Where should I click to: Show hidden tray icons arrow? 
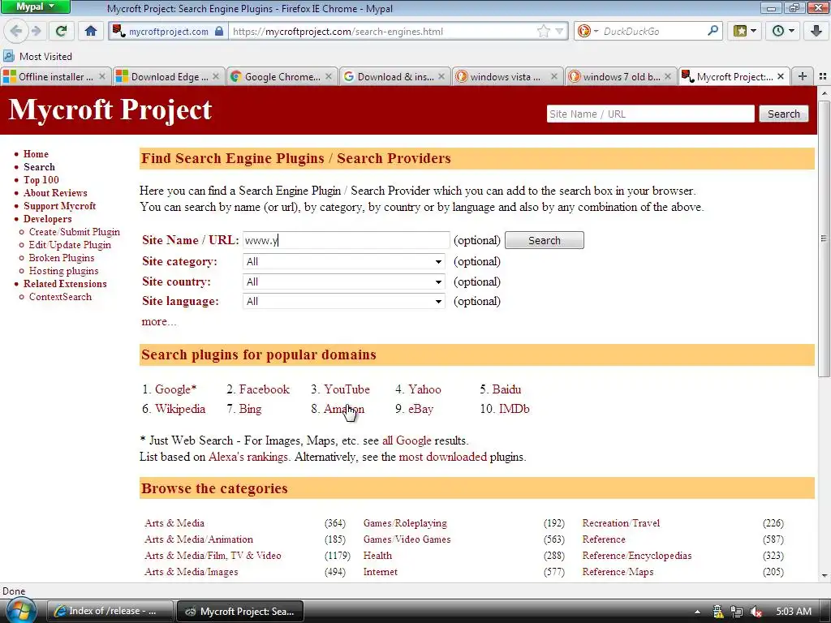coord(697,612)
